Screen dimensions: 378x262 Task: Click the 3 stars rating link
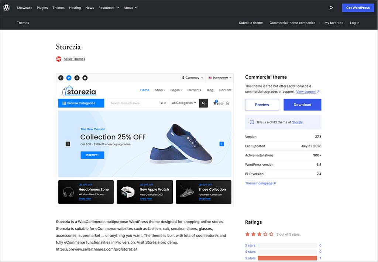(x=250, y=258)
